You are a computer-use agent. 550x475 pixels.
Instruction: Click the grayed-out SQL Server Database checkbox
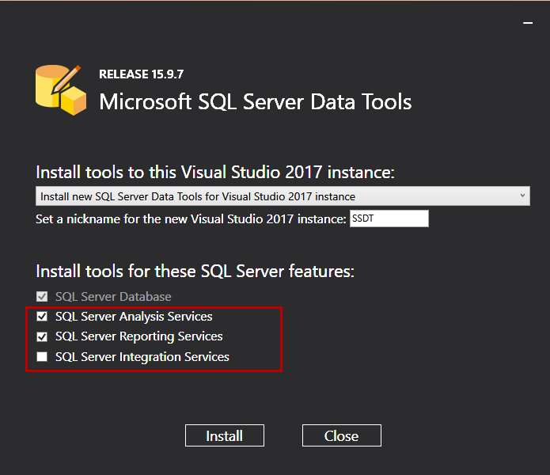42,297
